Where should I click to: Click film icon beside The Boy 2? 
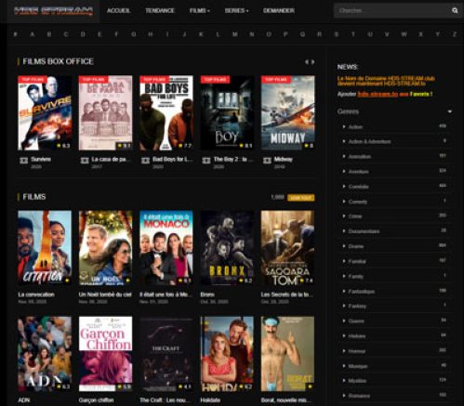[x=206, y=160]
